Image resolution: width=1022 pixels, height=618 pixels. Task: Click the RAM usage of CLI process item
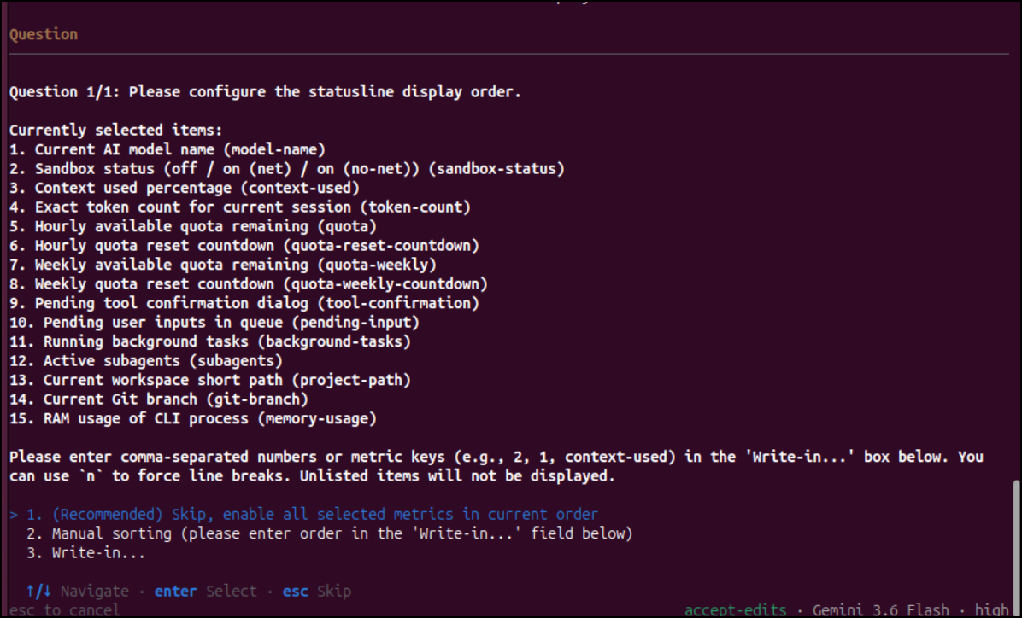(193, 419)
